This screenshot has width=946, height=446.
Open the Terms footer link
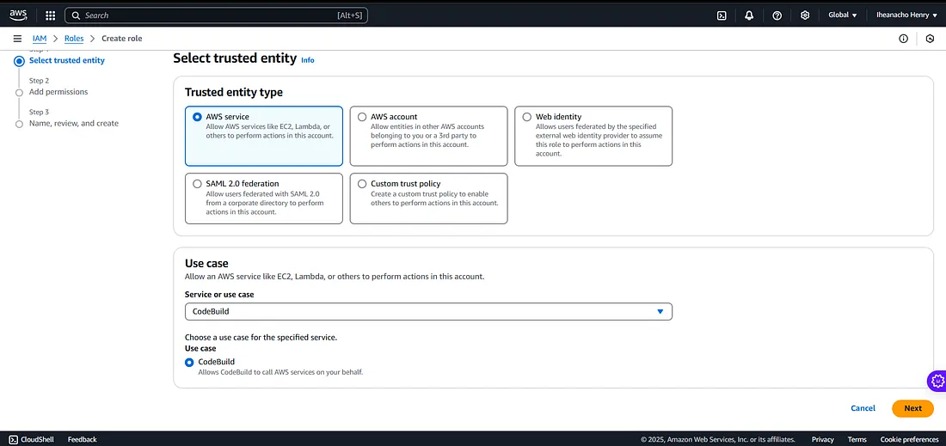click(x=857, y=439)
